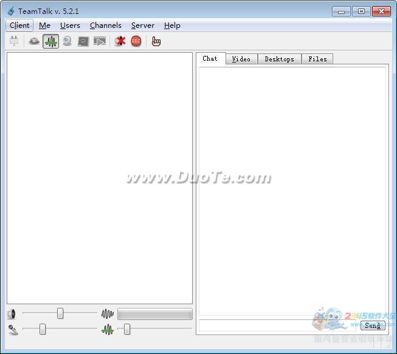Switch to the Video tab
This screenshot has width=397, height=354.
click(x=241, y=59)
